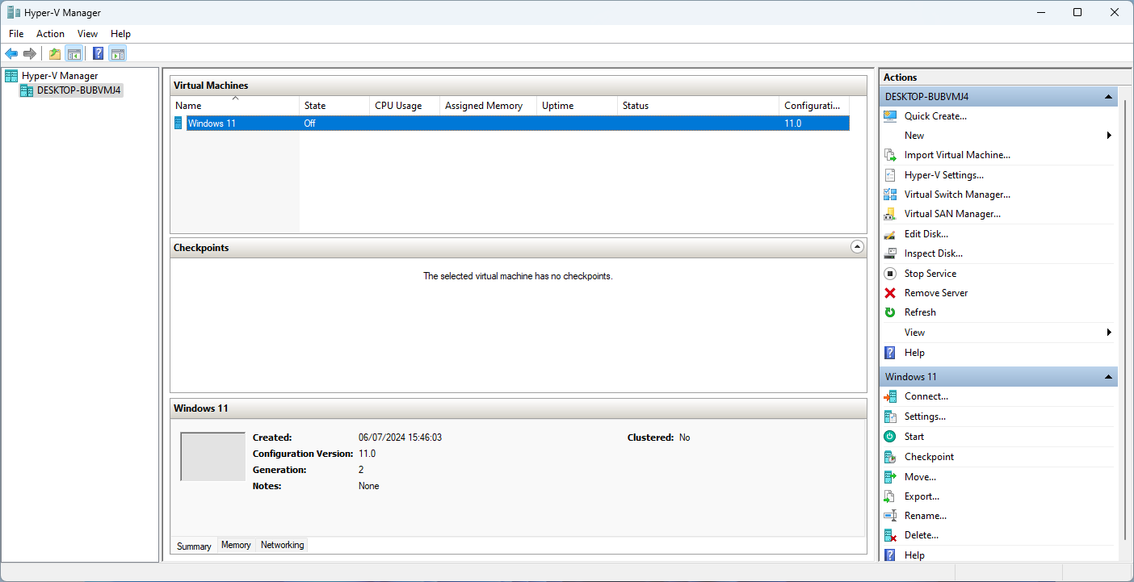
Task: Click Refresh in the Actions pane
Action: pyautogui.click(x=920, y=312)
